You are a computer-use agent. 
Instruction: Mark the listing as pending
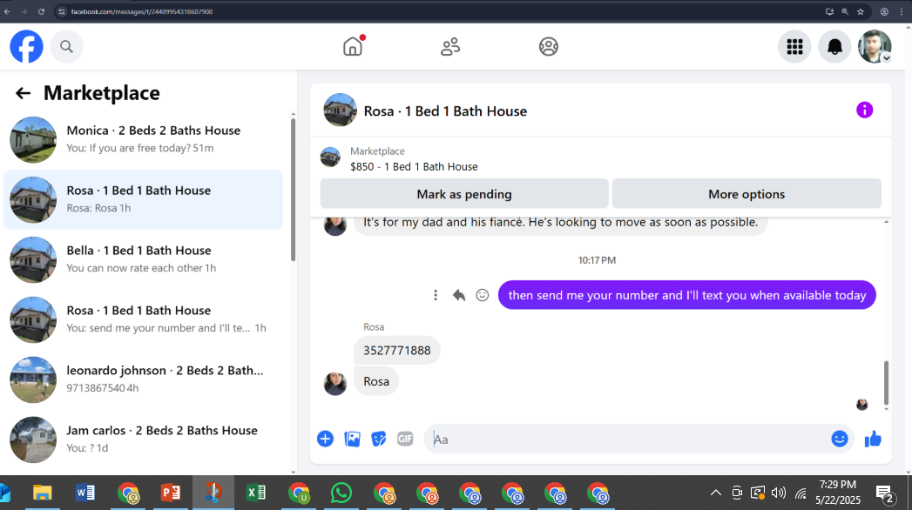[464, 194]
